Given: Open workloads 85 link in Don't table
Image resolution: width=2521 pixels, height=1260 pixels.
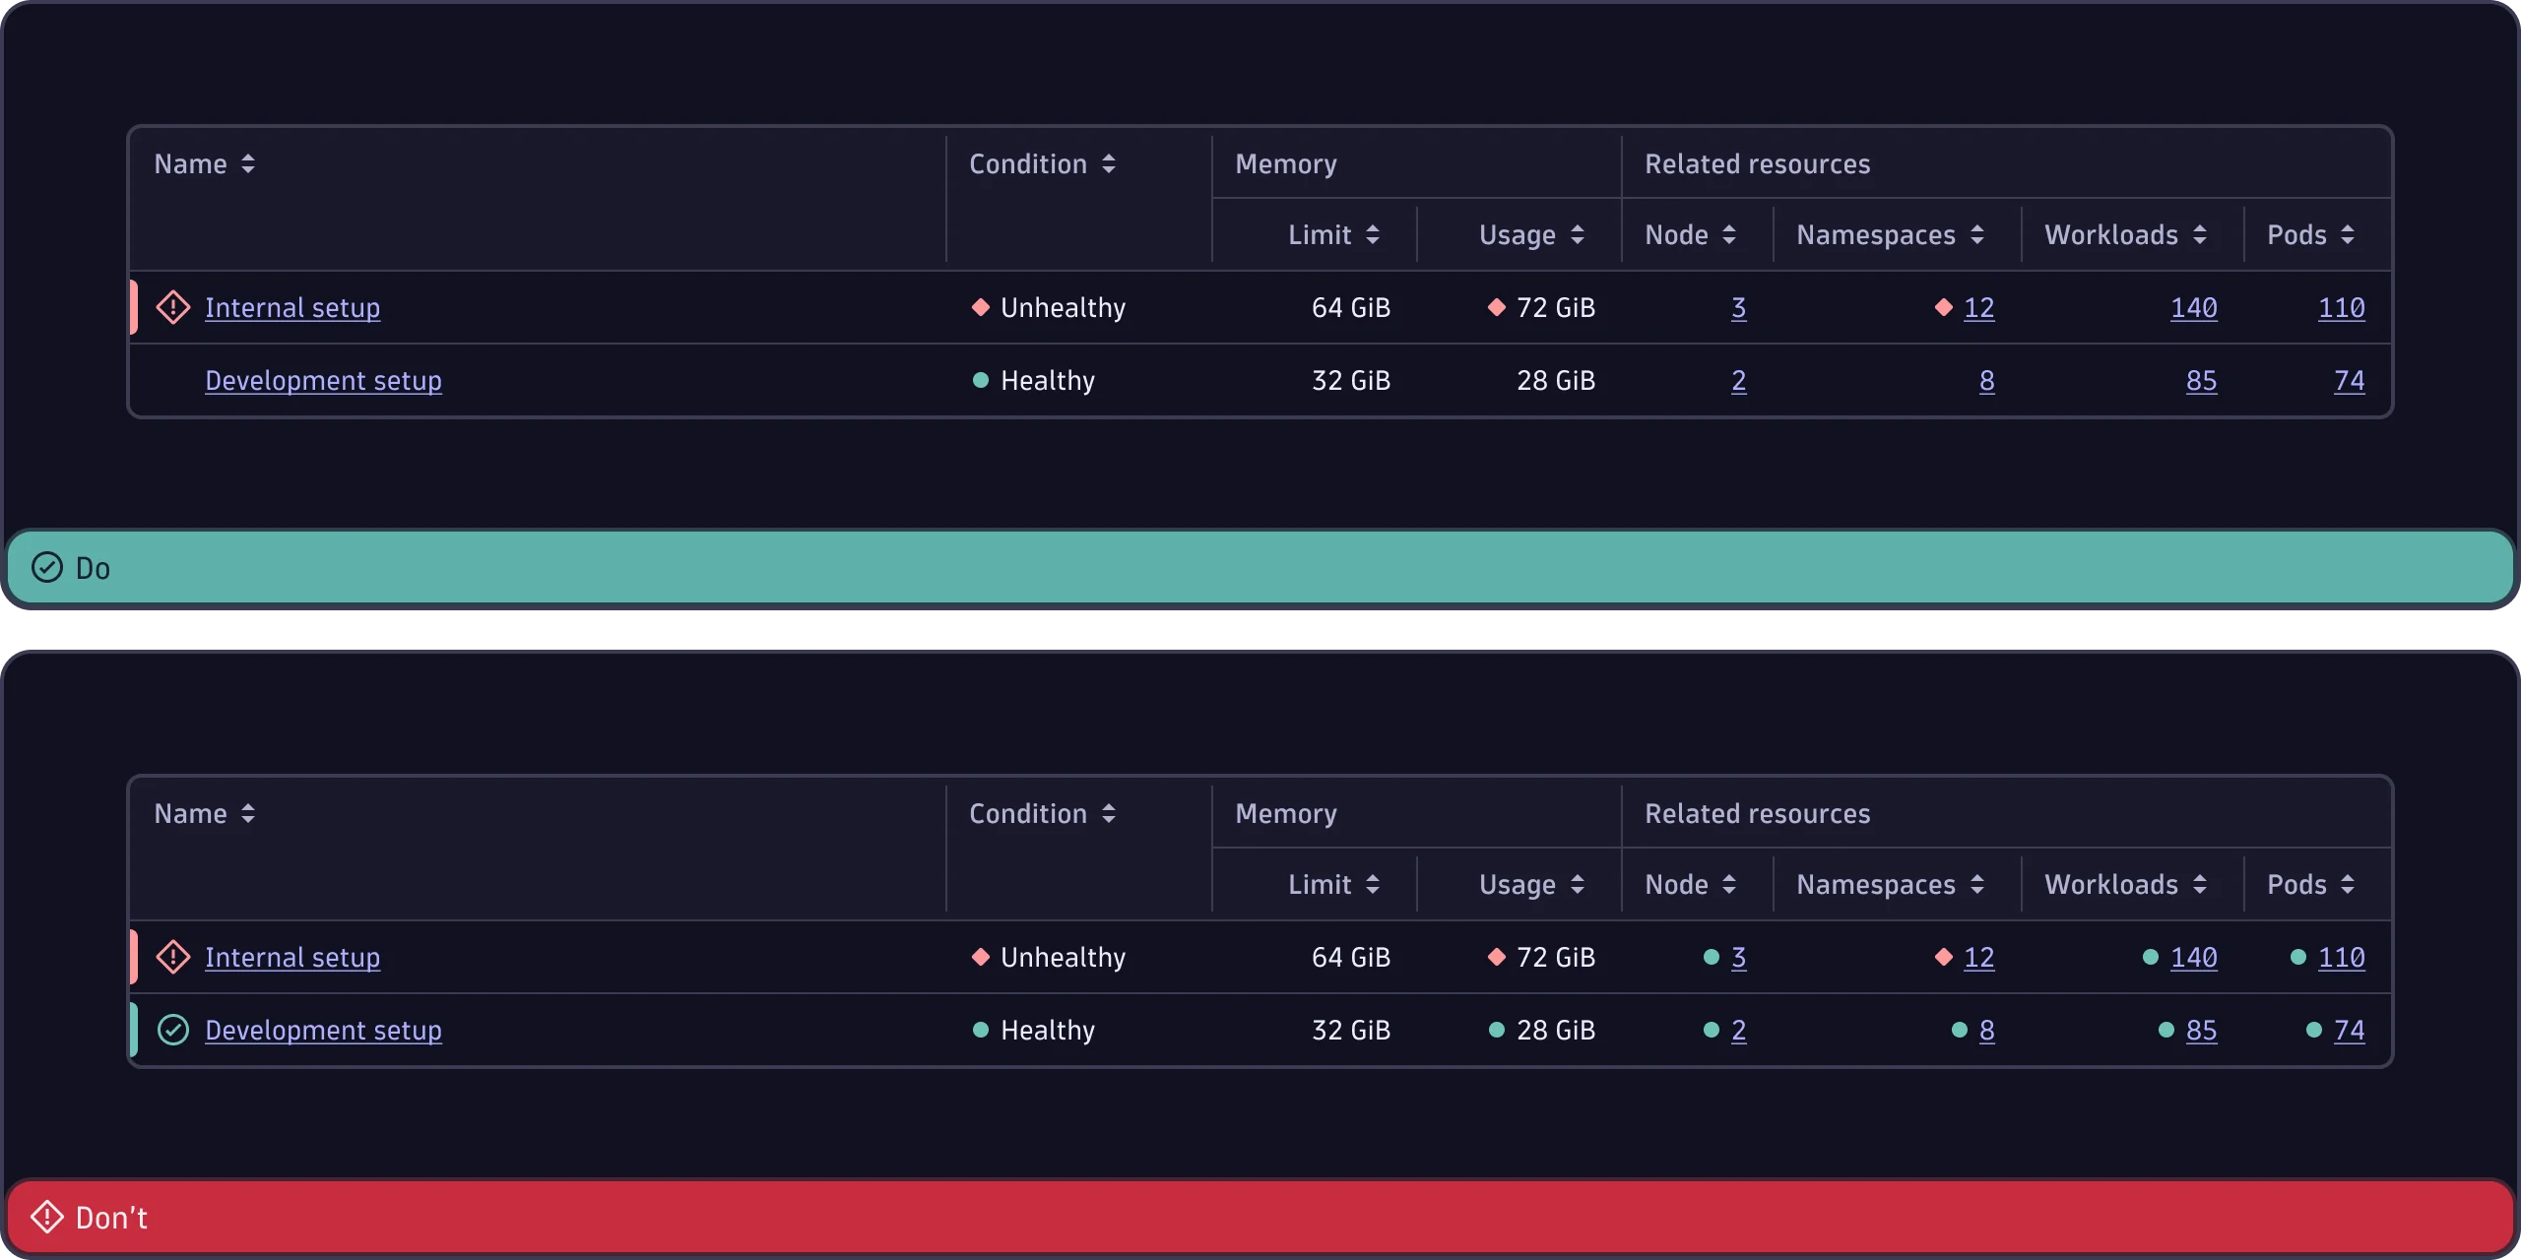Looking at the screenshot, I should (2202, 1031).
